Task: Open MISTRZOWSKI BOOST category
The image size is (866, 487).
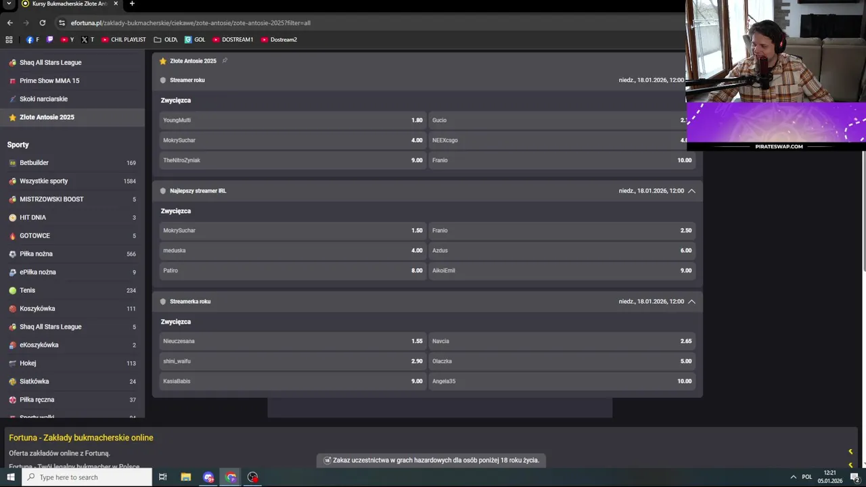Action: pyautogui.click(x=72, y=199)
